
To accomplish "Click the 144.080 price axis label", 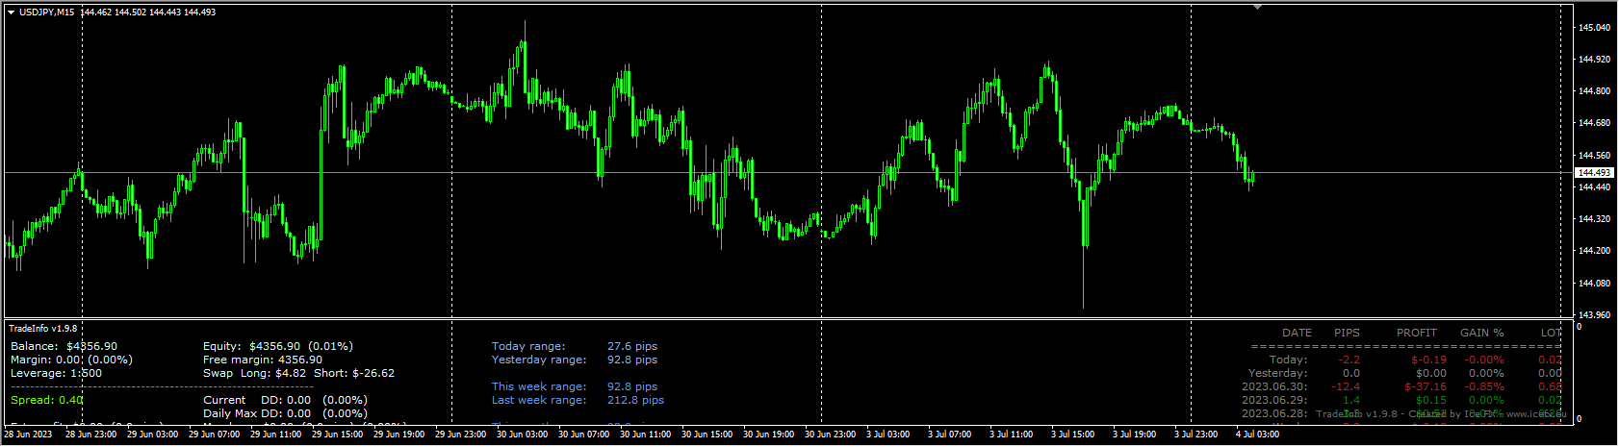I will click(x=1595, y=284).
